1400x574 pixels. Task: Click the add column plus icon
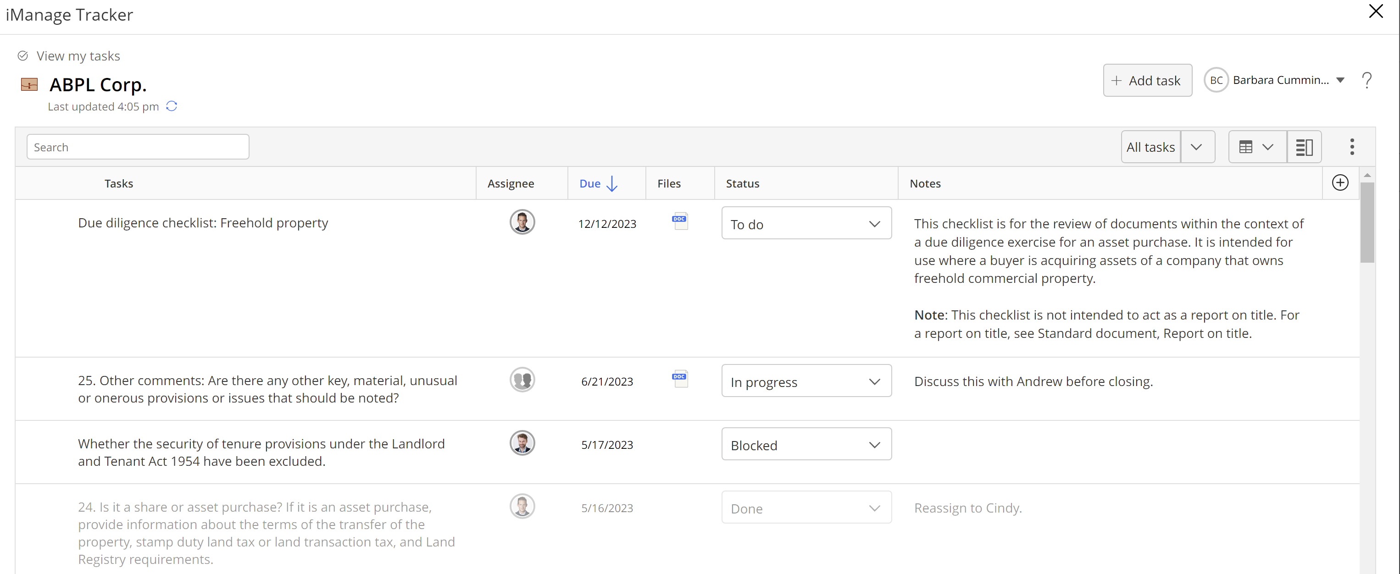coord(1339,183)
